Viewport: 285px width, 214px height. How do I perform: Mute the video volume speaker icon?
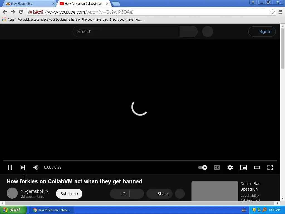pos(36,167)
